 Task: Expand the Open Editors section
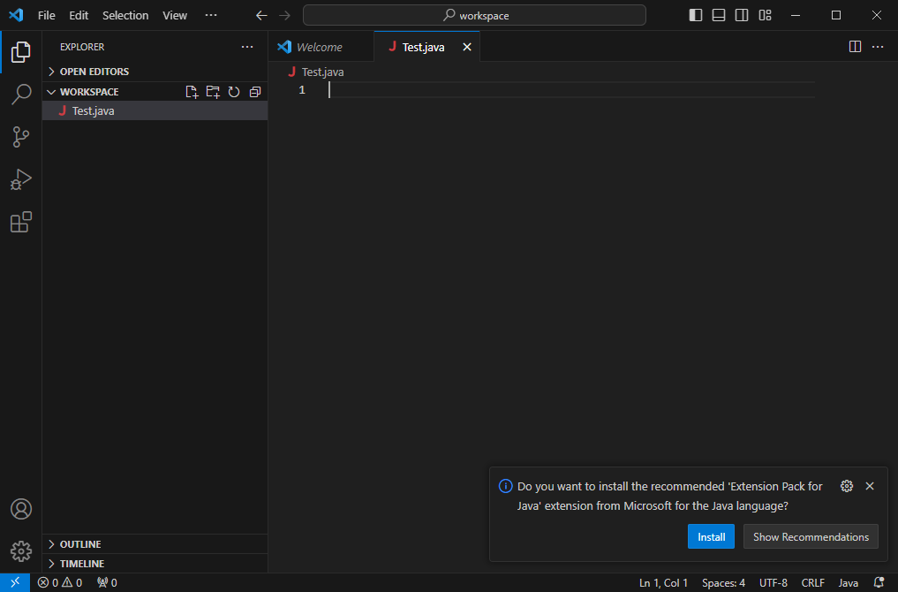[x=155, y=72]
